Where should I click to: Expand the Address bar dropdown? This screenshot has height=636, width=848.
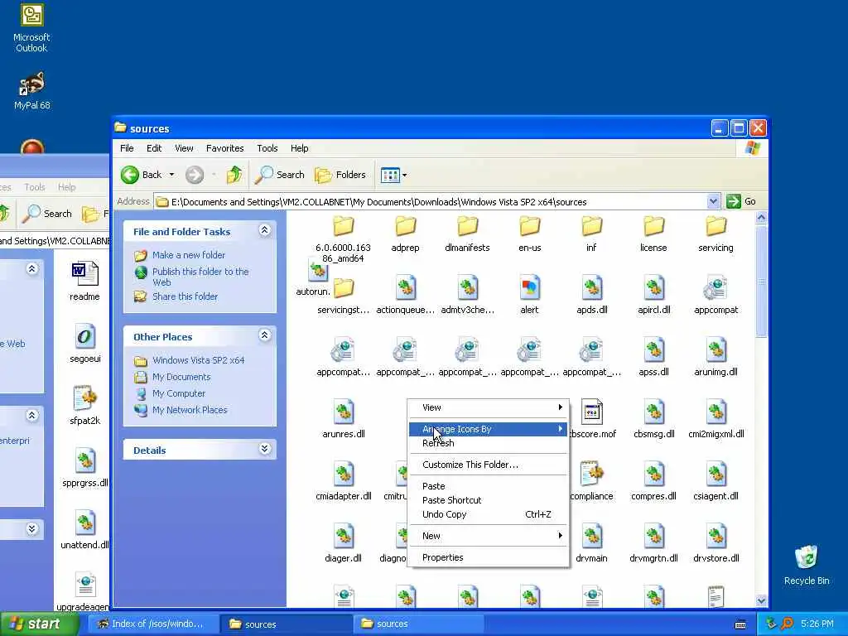coord(713,202)
